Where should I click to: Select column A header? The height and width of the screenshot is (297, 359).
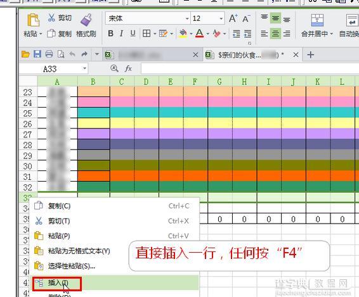tap(58, 82)
